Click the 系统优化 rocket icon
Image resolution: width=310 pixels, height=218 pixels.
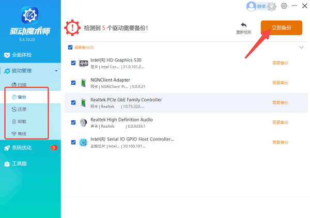7,148
